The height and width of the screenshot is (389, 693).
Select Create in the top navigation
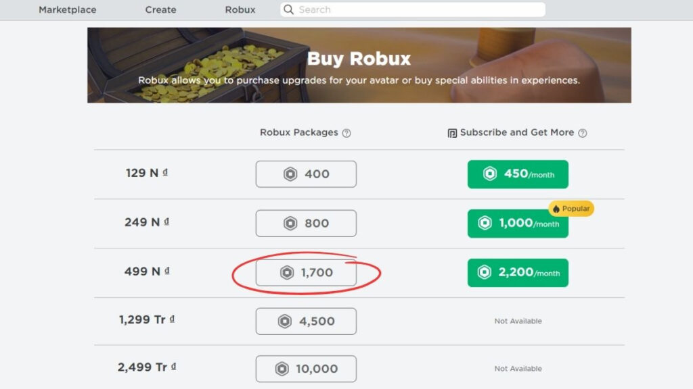point(160,9)
